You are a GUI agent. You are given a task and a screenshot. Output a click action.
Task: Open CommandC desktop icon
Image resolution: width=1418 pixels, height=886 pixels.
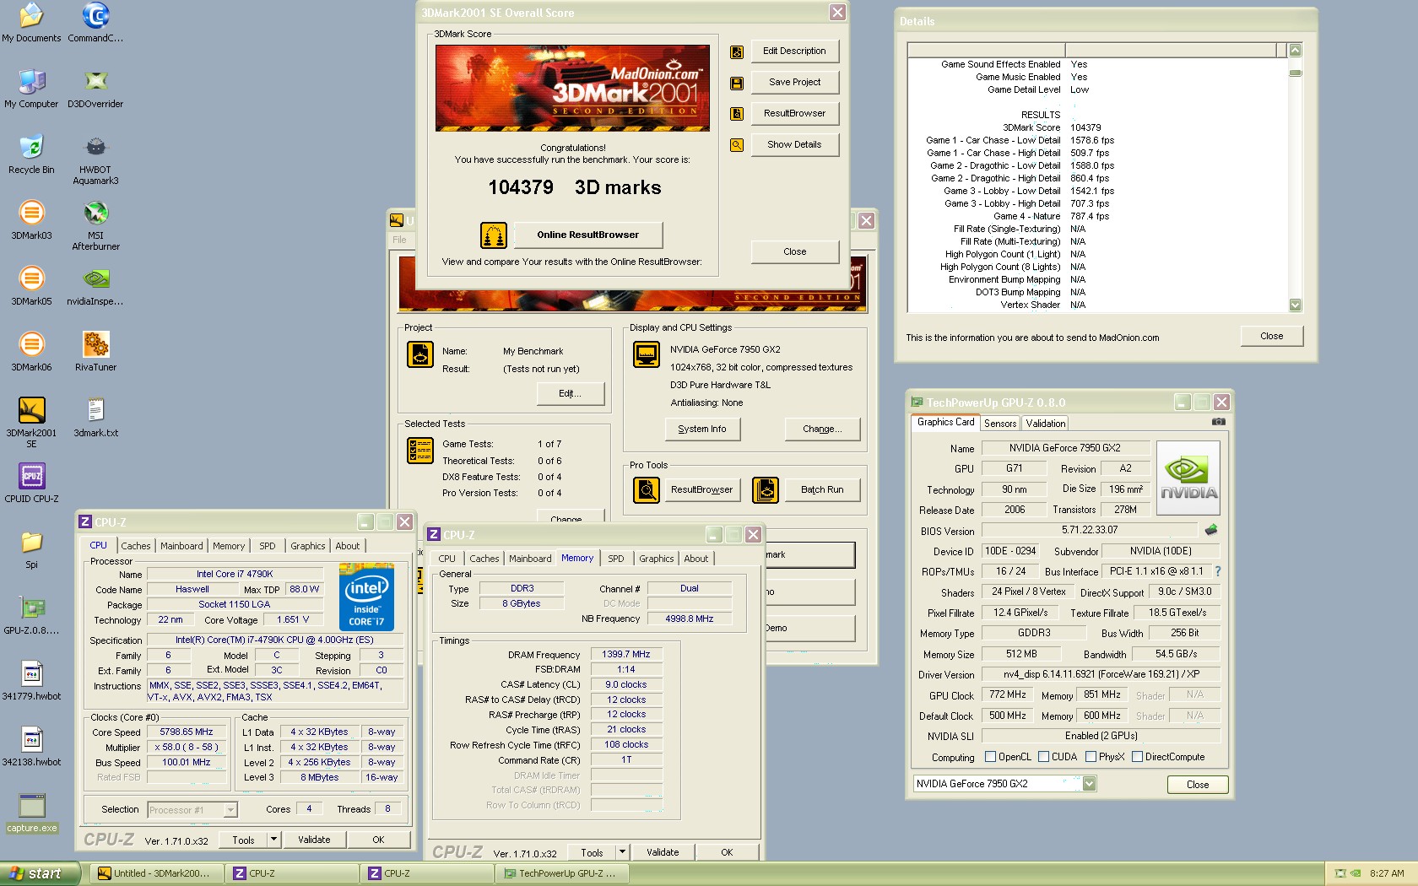tap(95, 23)
